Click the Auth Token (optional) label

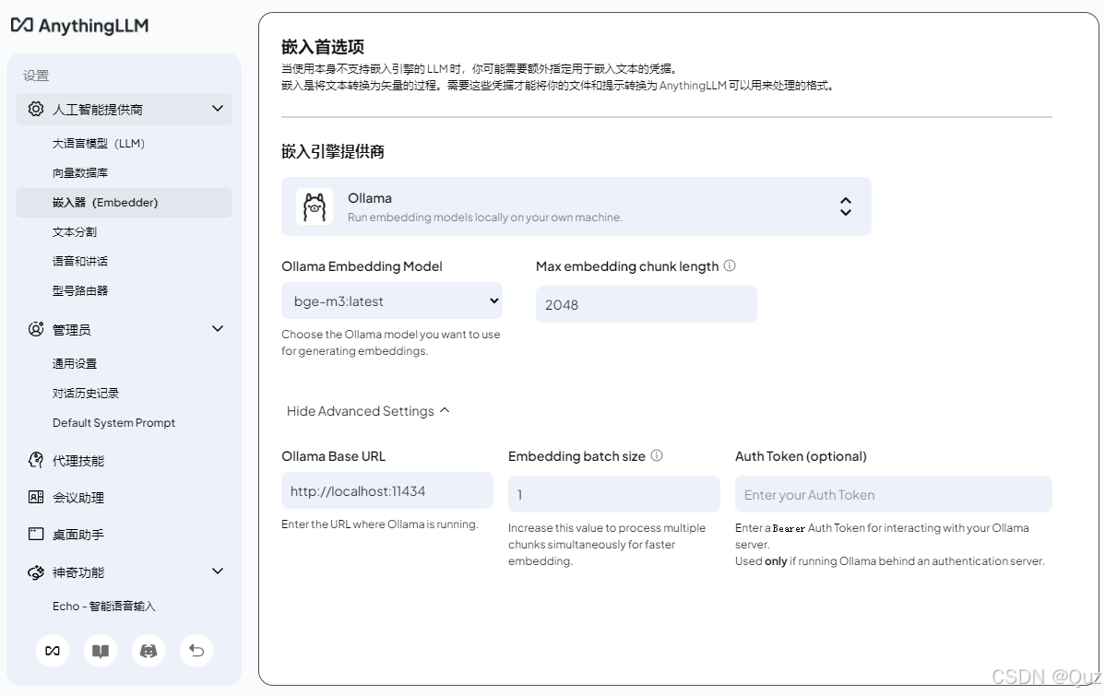tap(801, 456)
